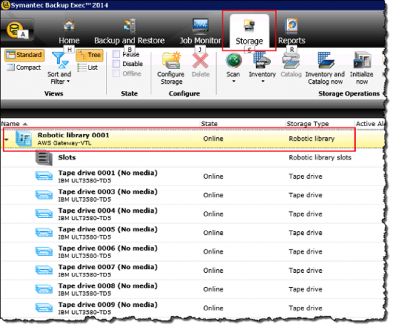The image size is (393, 327).
Task: Select 'Tape drive 0006 (No media)' text
Action: click(x=108, y=248)
